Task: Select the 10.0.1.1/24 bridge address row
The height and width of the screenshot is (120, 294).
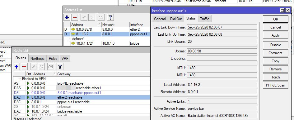Action: coord(107,43)
